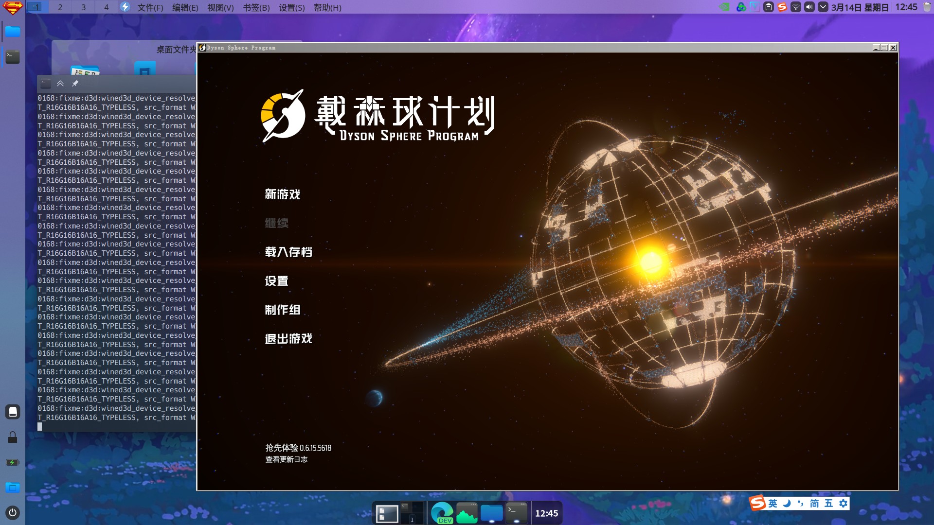
Task: Click the removable drive icon in left sidebar
Action: [x=13, y=412]
